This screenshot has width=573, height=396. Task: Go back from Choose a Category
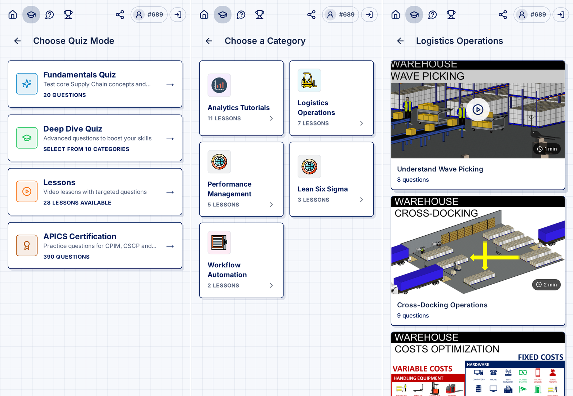click(209, 41)
